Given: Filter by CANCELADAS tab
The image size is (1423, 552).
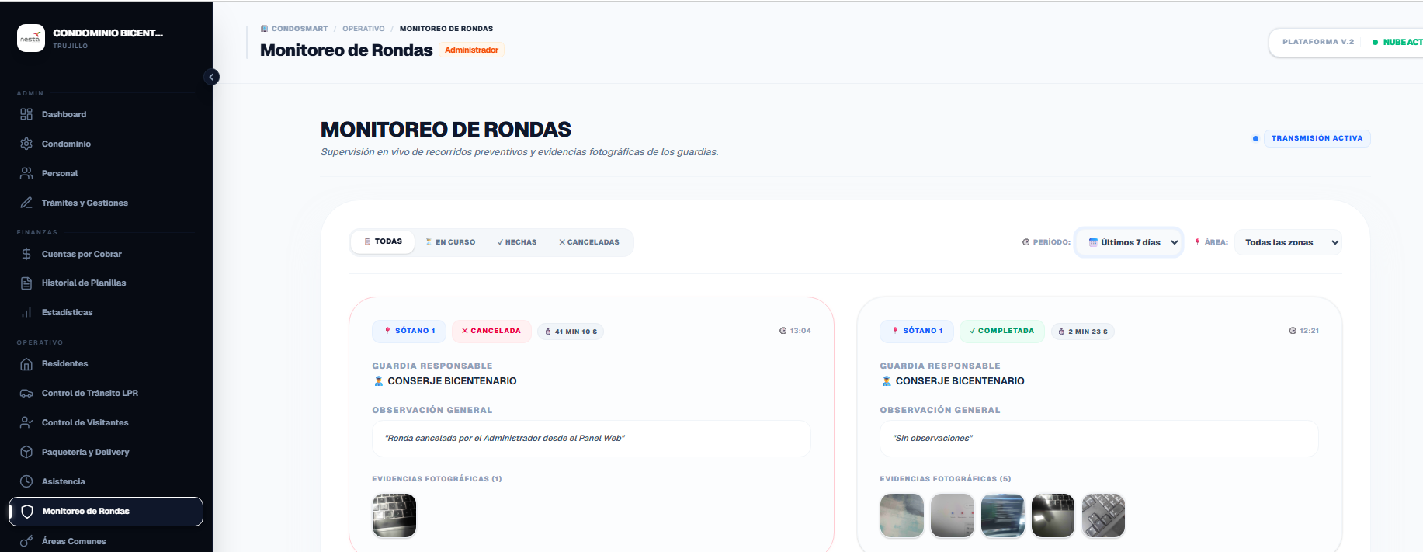Looking at the screenshot, I should click(589, 242).
